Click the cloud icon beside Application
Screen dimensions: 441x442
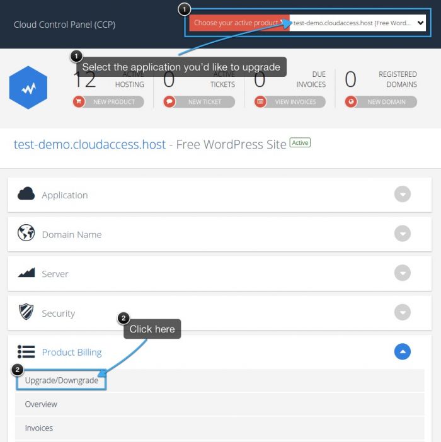coord(26,194)
